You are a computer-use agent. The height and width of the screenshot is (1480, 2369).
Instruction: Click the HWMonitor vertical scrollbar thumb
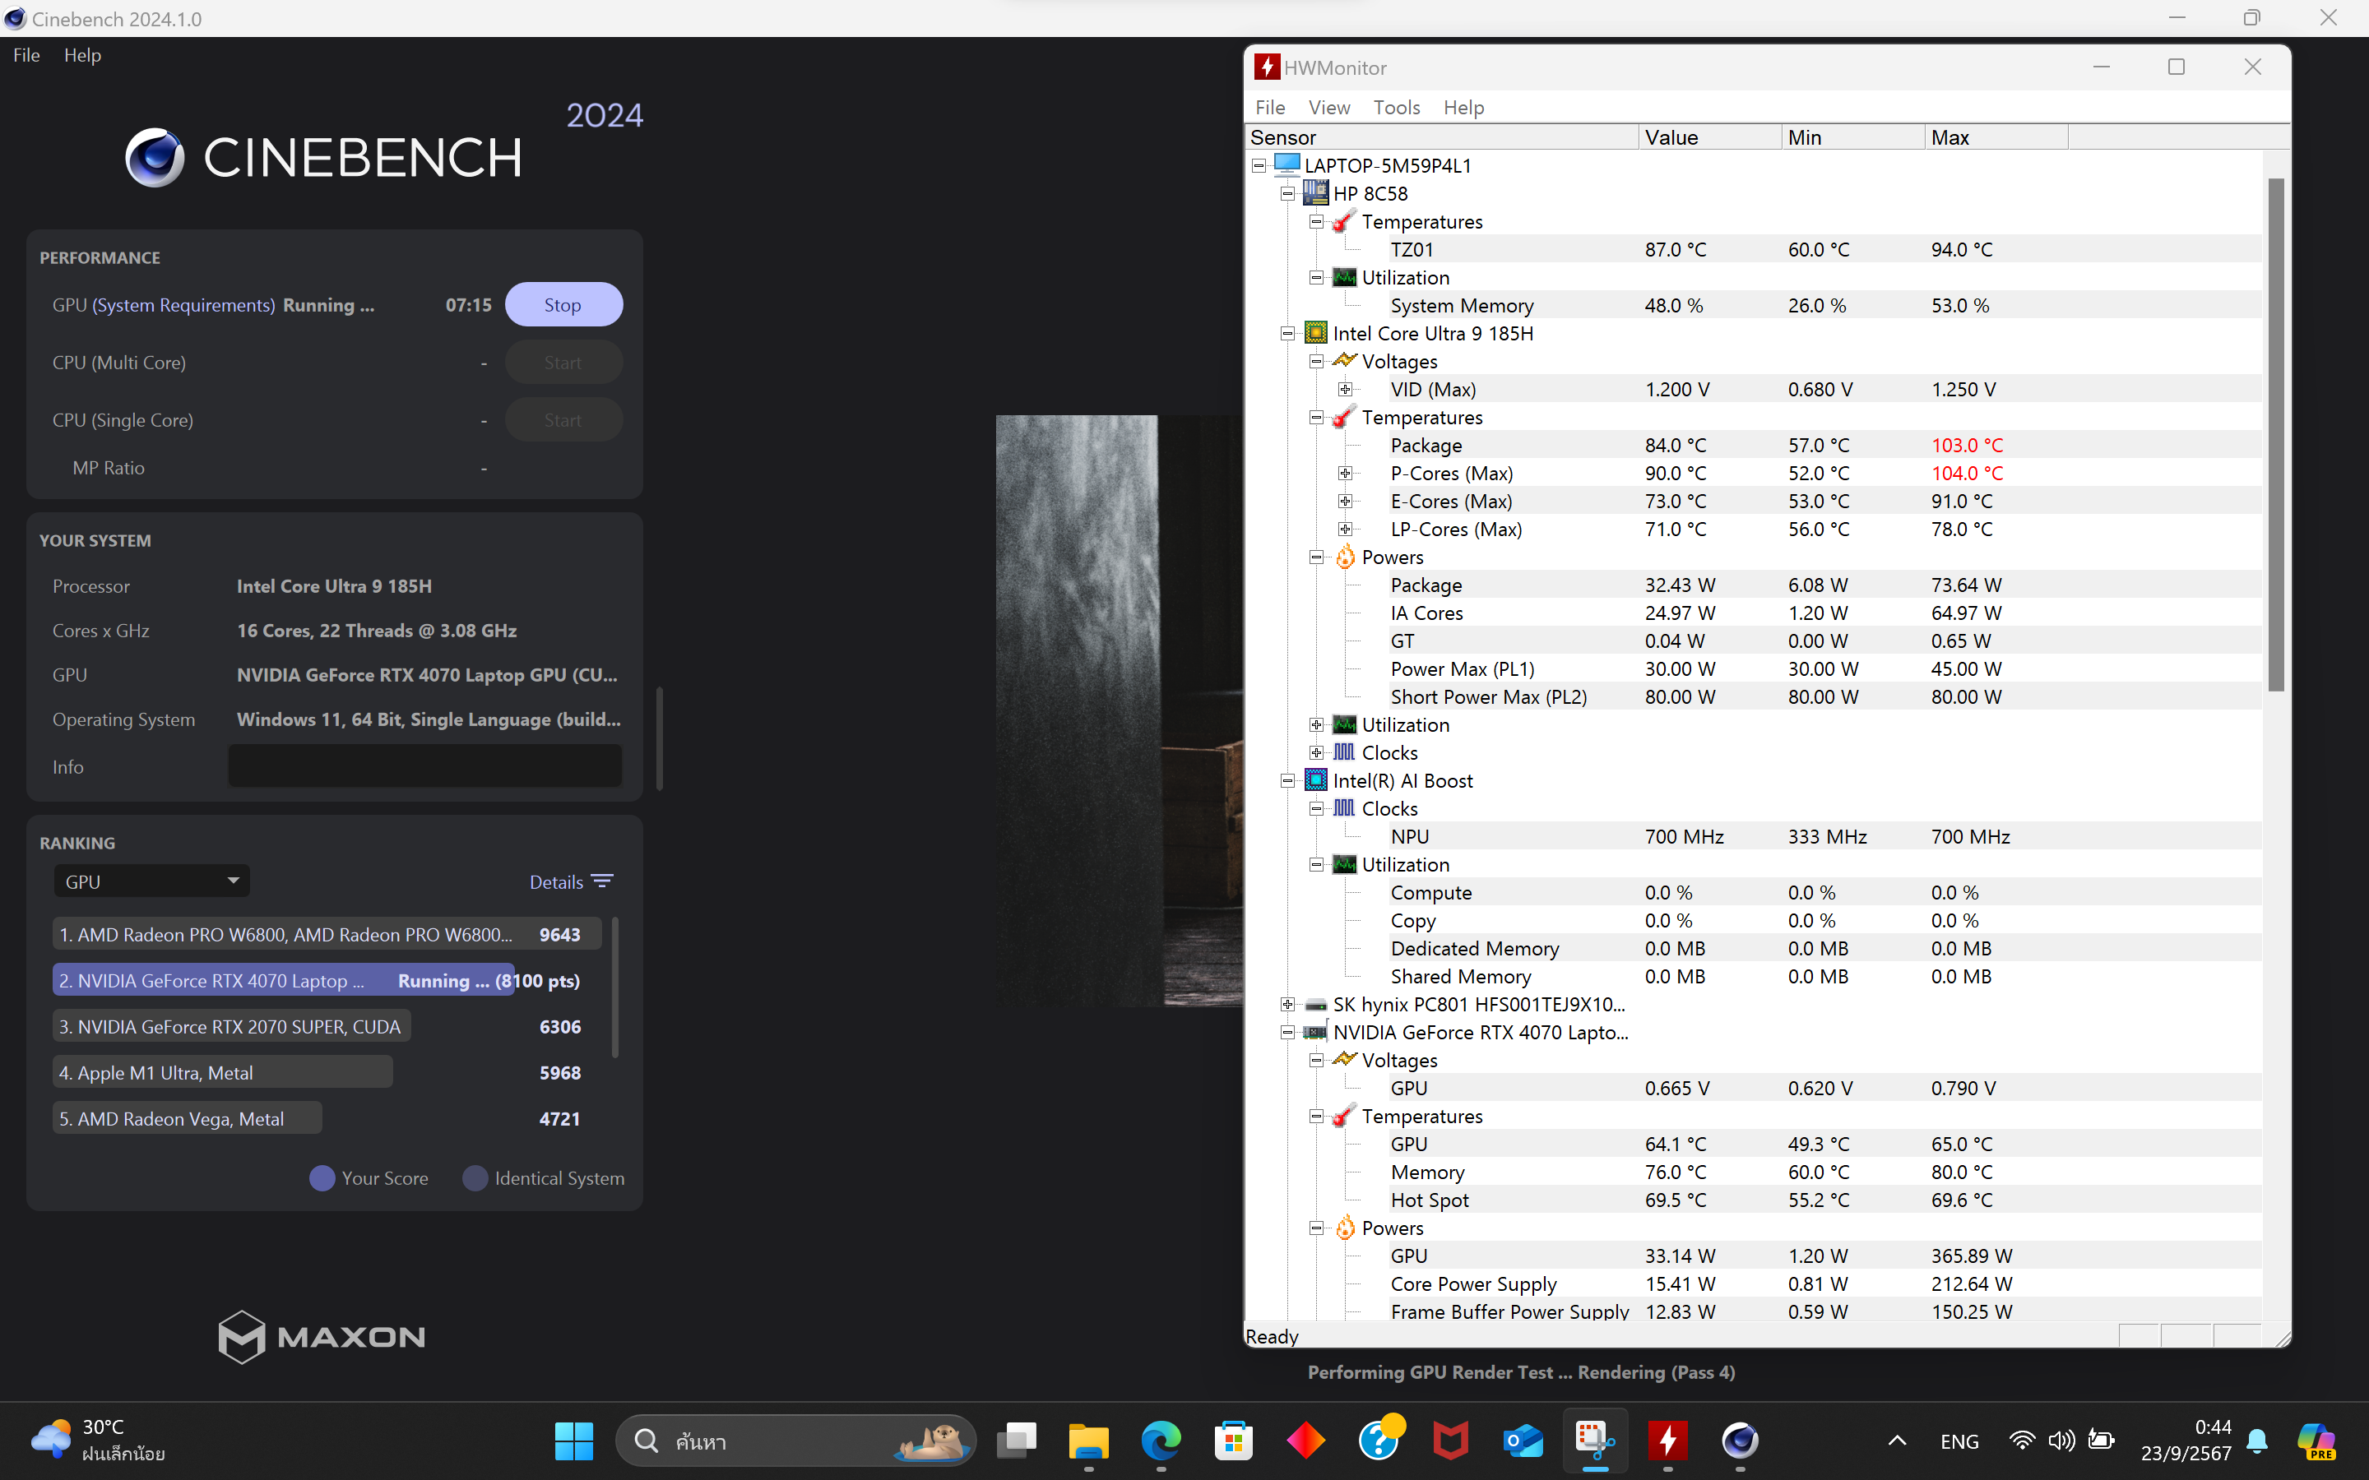click(2276, 435)
